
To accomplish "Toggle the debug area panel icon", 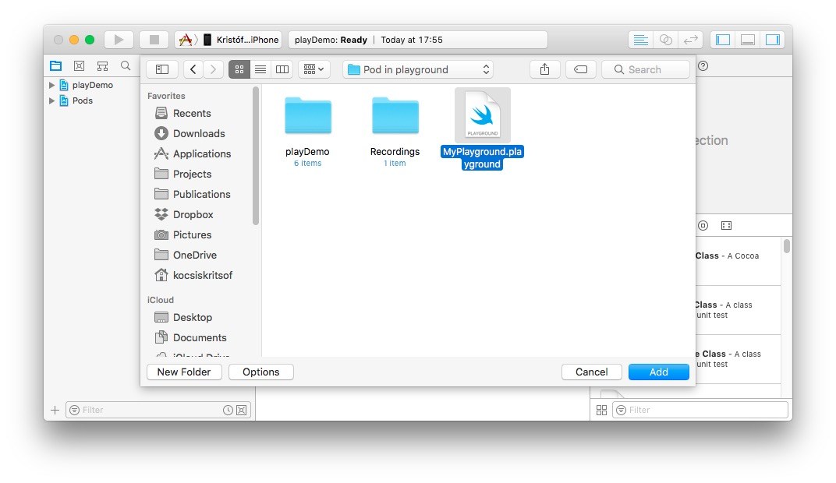I will [x=747, y=39].
